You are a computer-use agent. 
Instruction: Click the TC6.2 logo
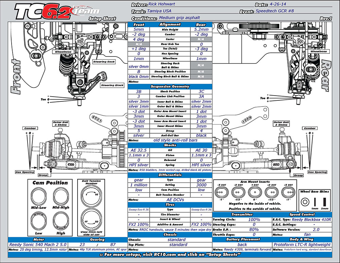tap(44, 12)
